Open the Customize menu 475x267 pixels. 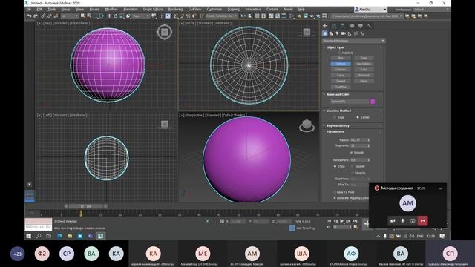point(214,10)
